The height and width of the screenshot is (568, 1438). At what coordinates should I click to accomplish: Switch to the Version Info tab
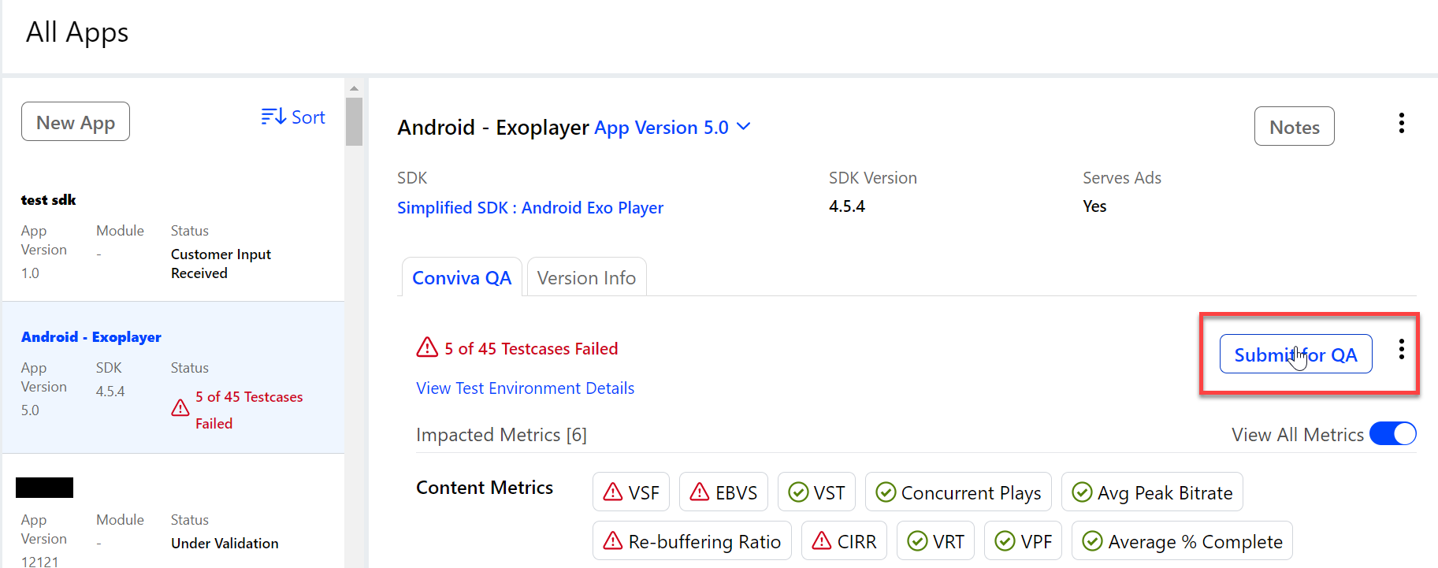pos(586,278)
